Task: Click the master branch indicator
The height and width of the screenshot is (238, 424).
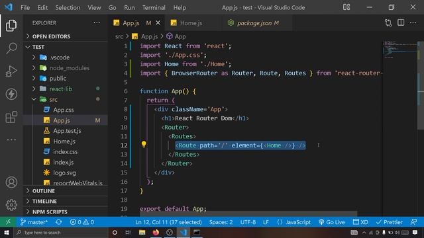Action: click(34, 222)
